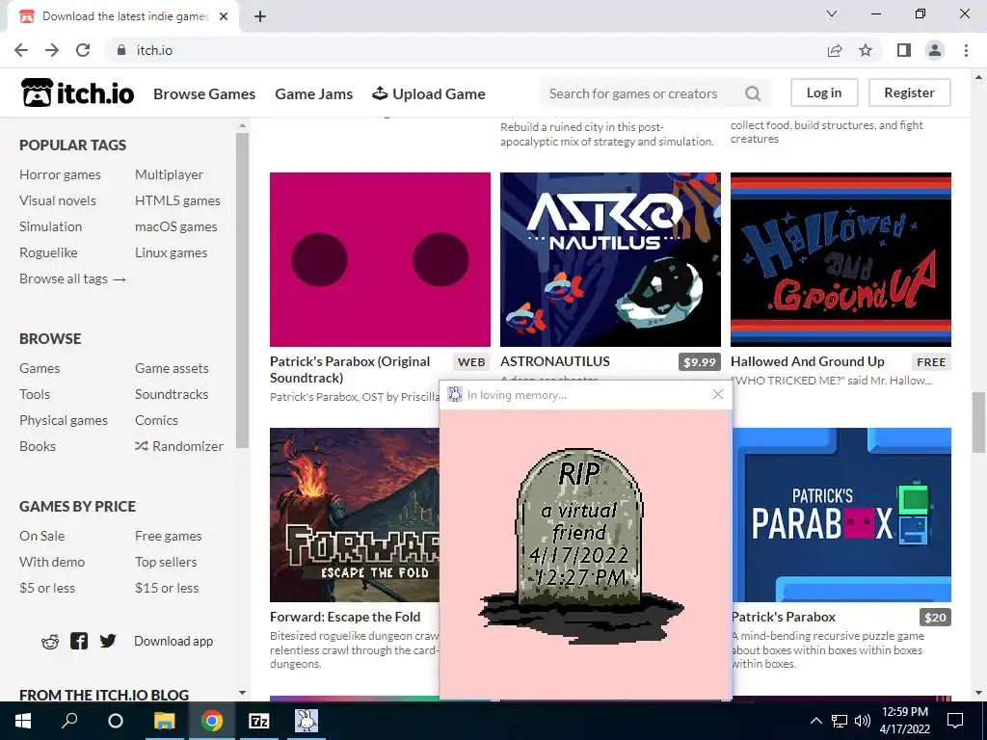Image resolution: width=987 pixels, height=740 pixels.
Task: Show Top sellers
Action: pos(166,562)
